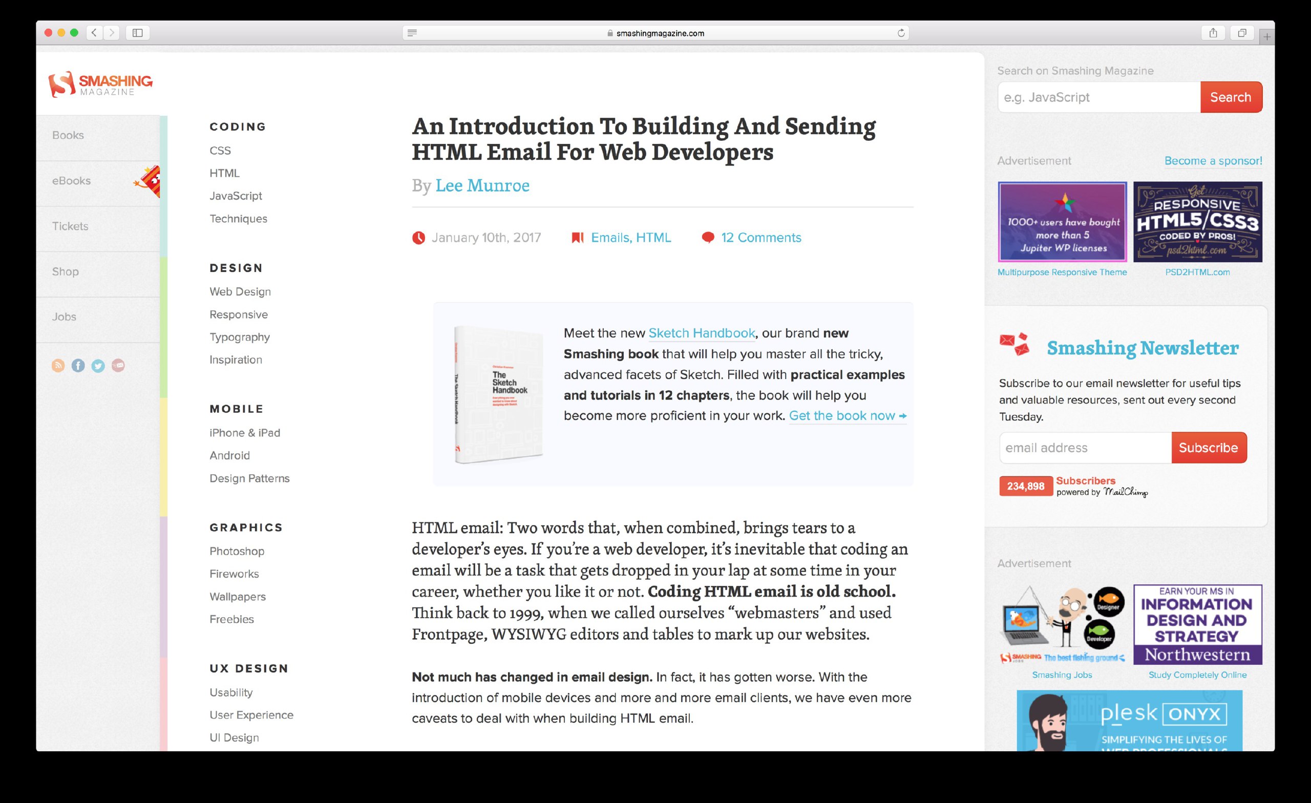Open Tickets in the left sidebar

70,226
